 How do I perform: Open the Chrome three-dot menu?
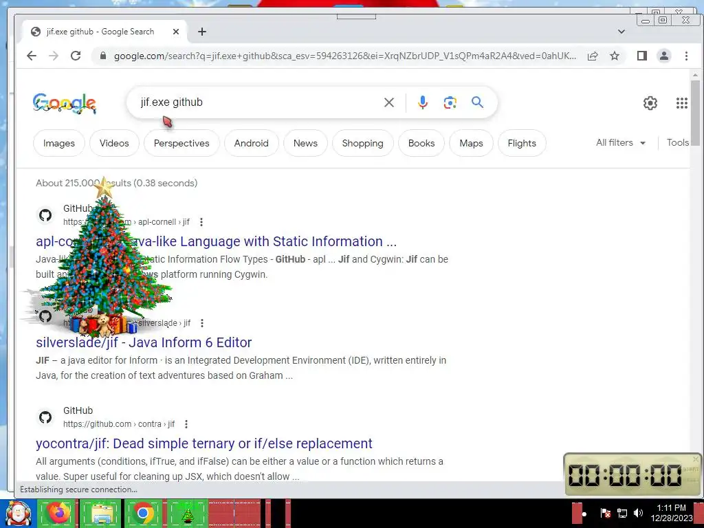click(686, 56)
